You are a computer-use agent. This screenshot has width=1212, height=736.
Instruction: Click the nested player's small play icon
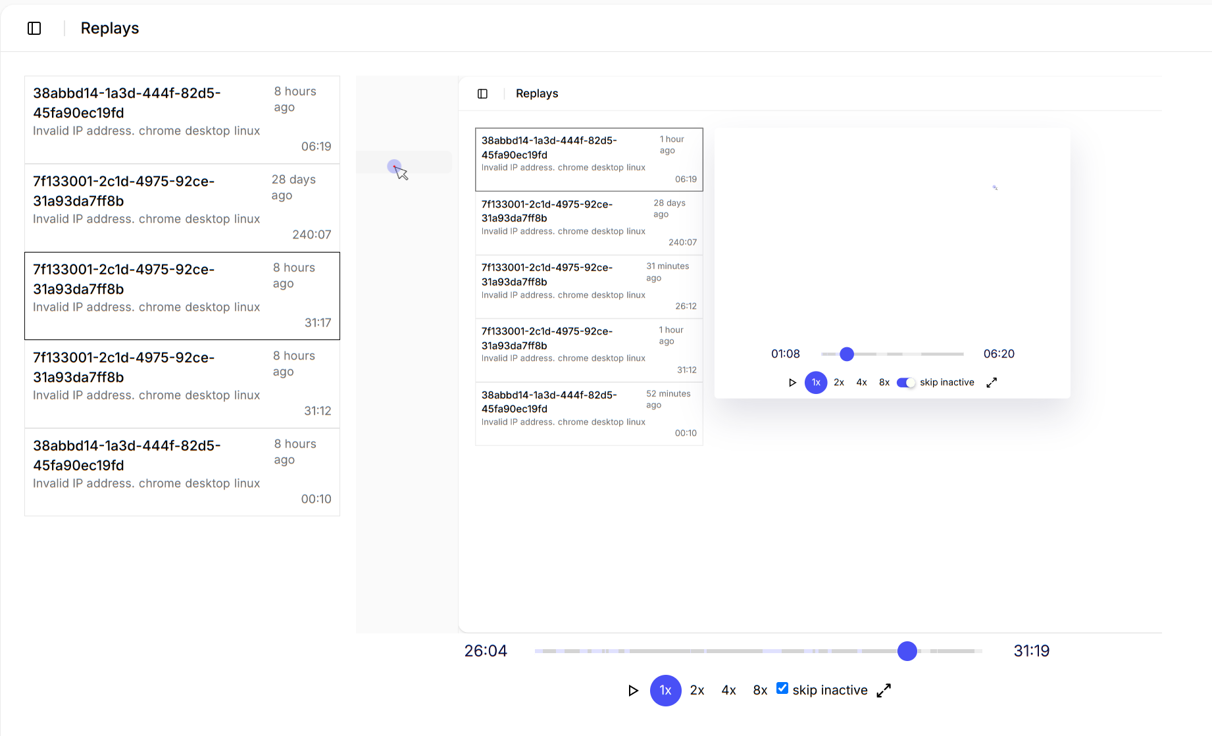coord(792,383)
